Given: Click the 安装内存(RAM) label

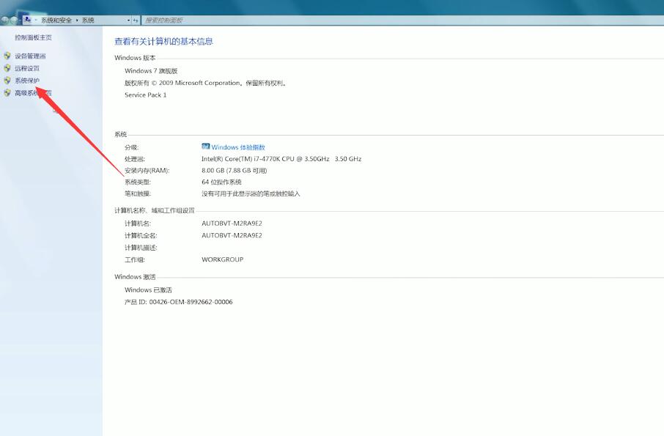Looking at the screenshot, I should [x=147, y=171].
